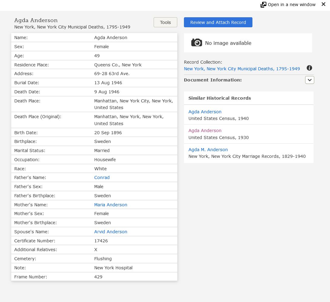Click the Agda Anderson record title heading
The image size is (330, 302).
[36, 20]
